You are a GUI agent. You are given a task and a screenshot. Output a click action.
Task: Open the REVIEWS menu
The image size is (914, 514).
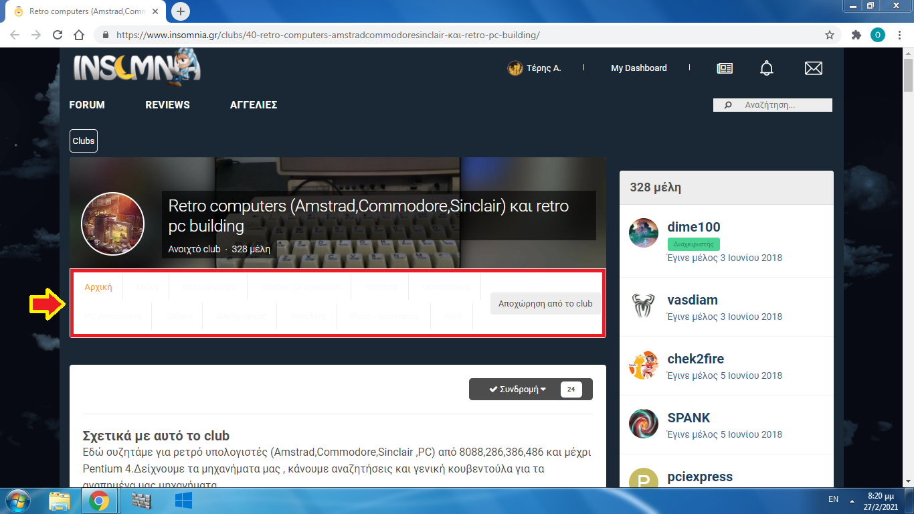(167, 105)
